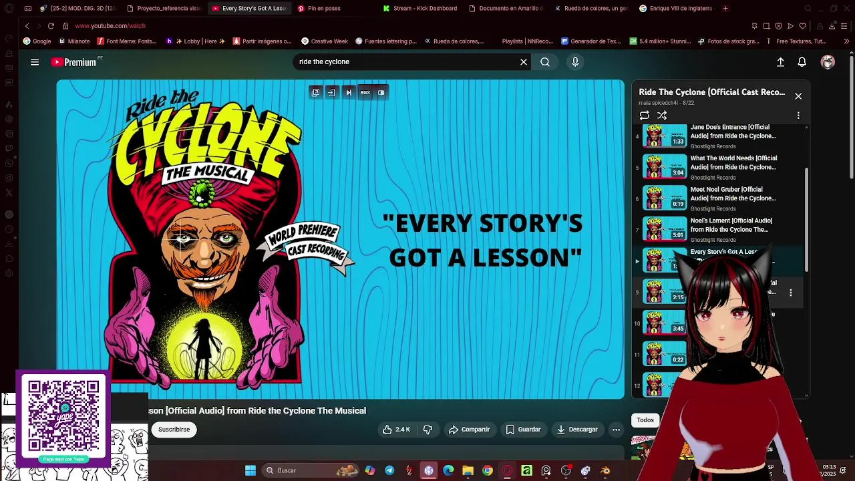Viewport: 855px width, 481px height.
Task: Click the playlist scrollbar thumb
Action: tap(807, 219)
